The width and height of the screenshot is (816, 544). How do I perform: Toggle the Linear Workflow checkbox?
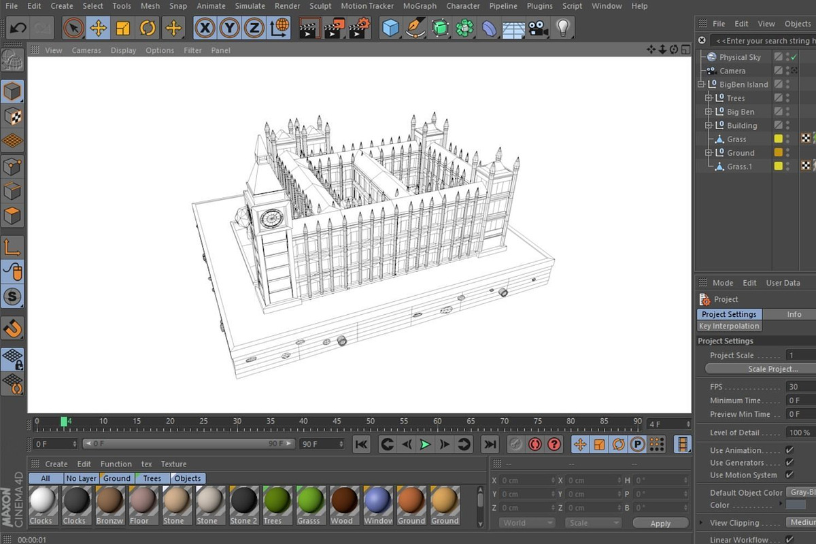click(789, 540)
